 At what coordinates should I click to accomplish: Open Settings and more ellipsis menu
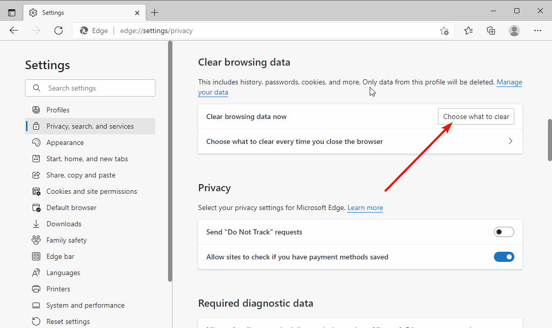pyautogui.click(x=538, y=31)
